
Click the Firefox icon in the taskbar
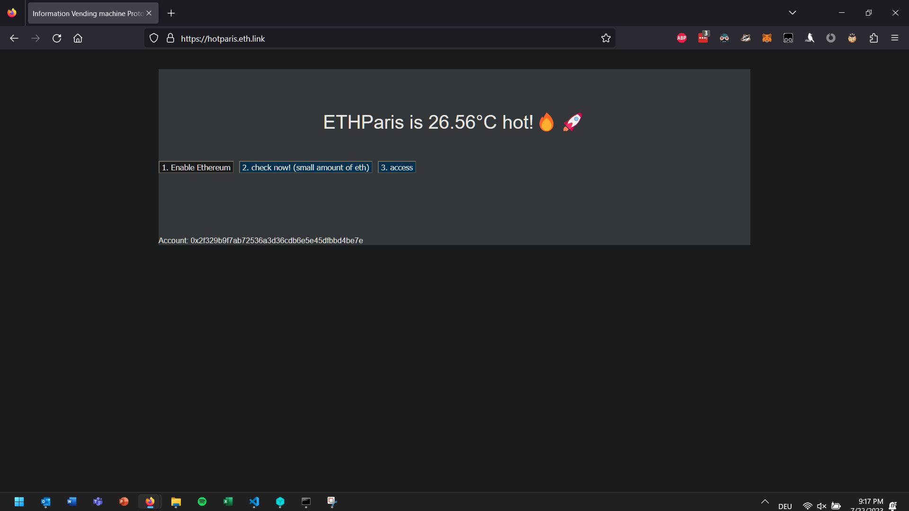[150, 502]
